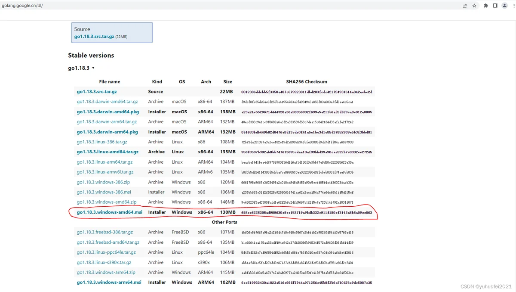
Task: Click the Other Ports section label
Action: tap(224, 222)
